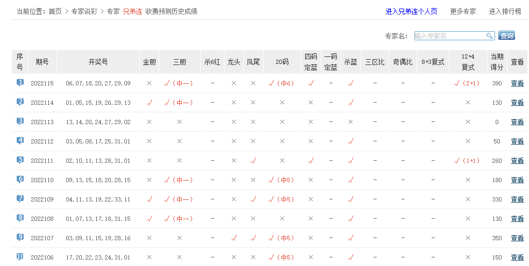Click the number 10 row badge icon
This screenshot has width=529, height=266.
click(x=20, y=257)
